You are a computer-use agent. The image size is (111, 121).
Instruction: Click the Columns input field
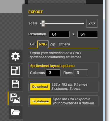coord(53,73)
